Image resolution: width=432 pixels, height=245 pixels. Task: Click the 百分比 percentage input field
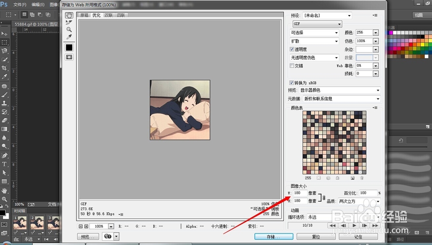coord(368,193)
